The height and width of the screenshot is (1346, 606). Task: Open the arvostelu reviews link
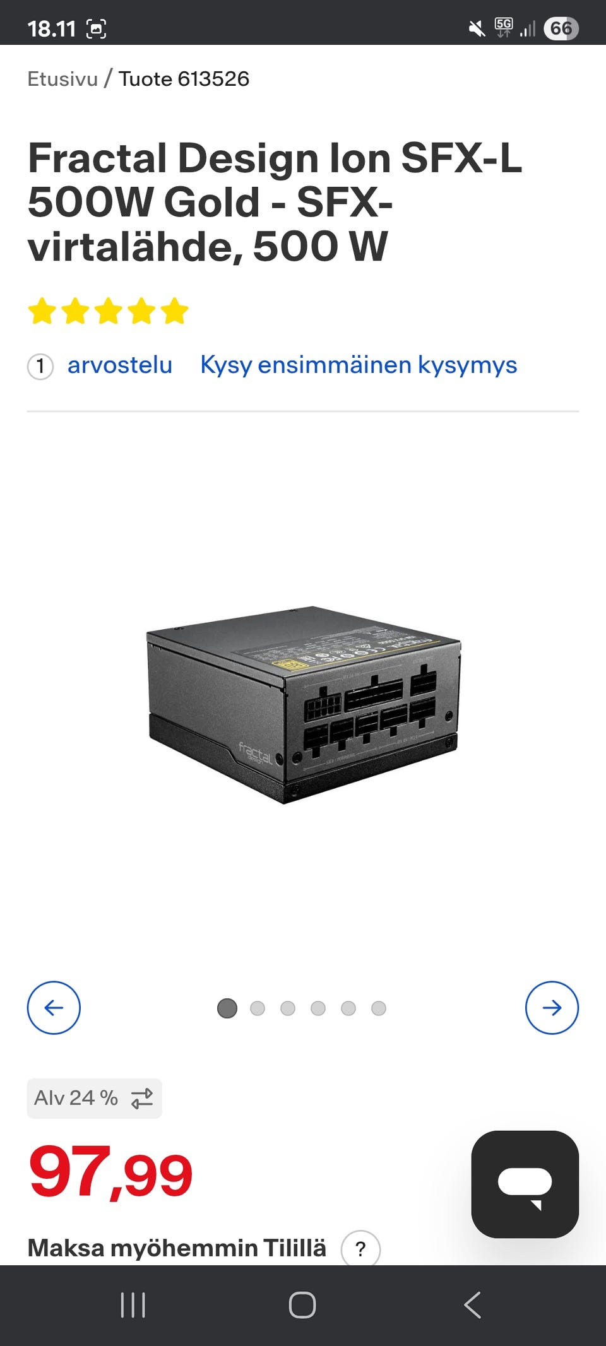tap(120, 365)
